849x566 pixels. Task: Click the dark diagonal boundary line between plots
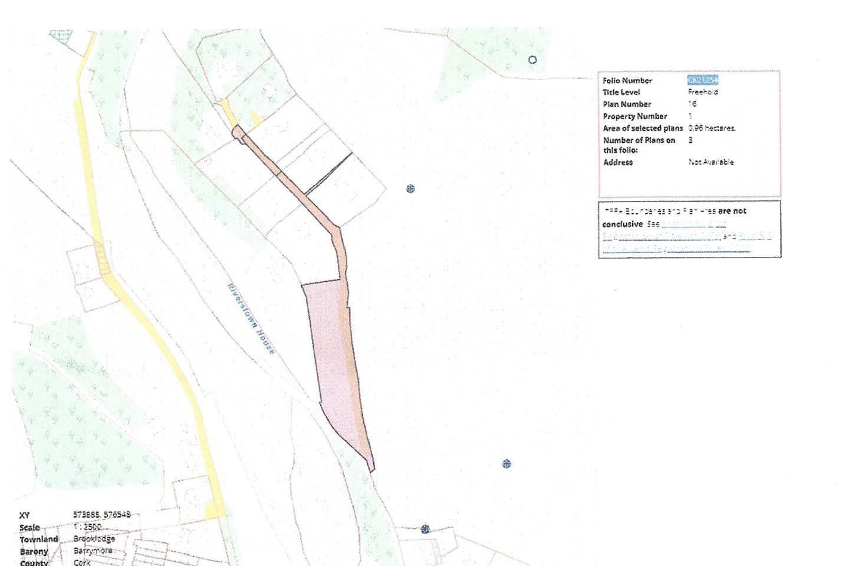[x=329, y=173]
